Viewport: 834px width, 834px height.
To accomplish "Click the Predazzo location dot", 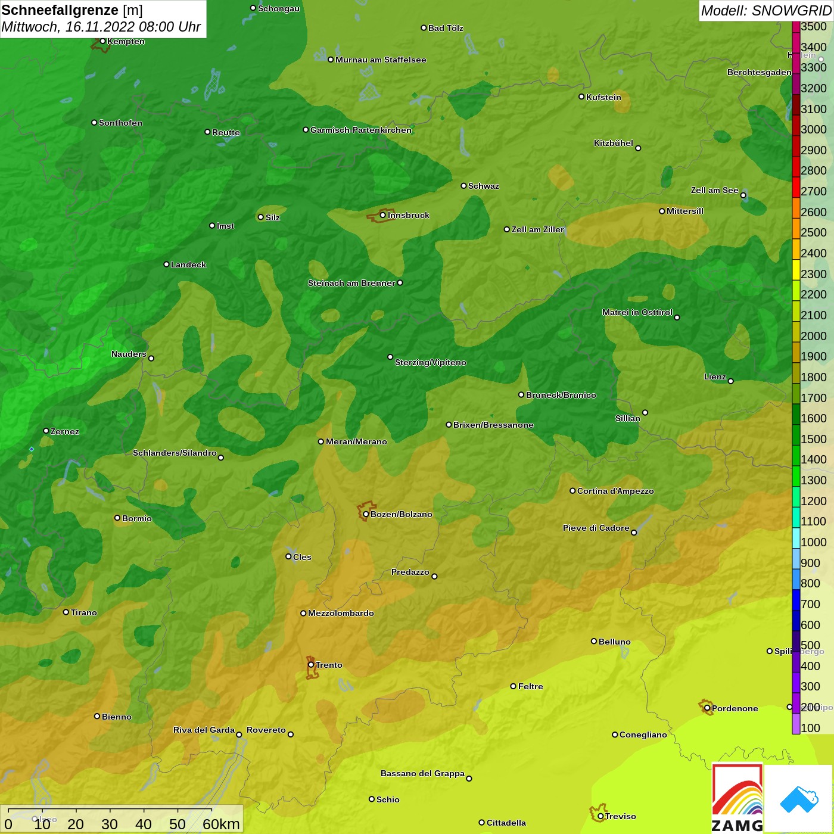I will [x=434, y=576].
